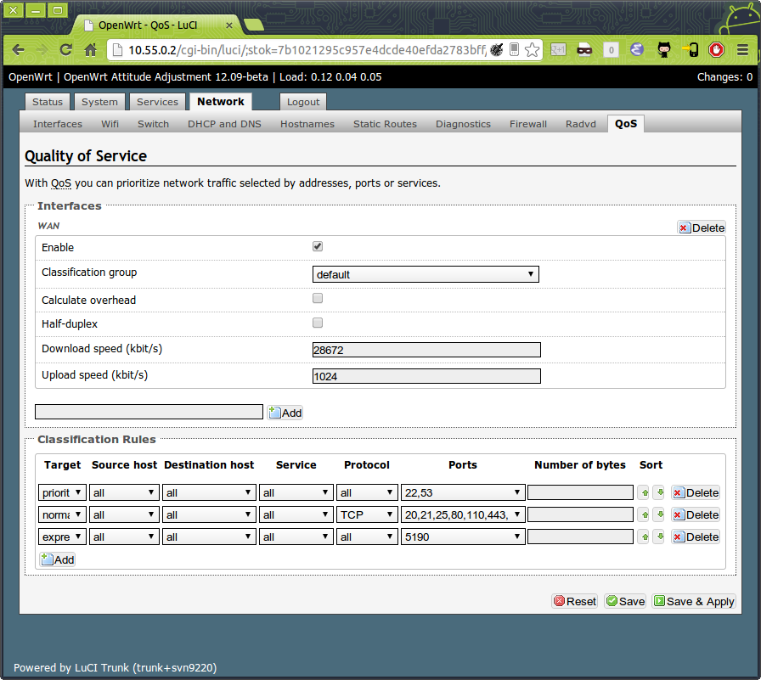This screenshot has width=761, height=680.
Task: Click the red stop-hand extension icon
Action: [716, 49]
